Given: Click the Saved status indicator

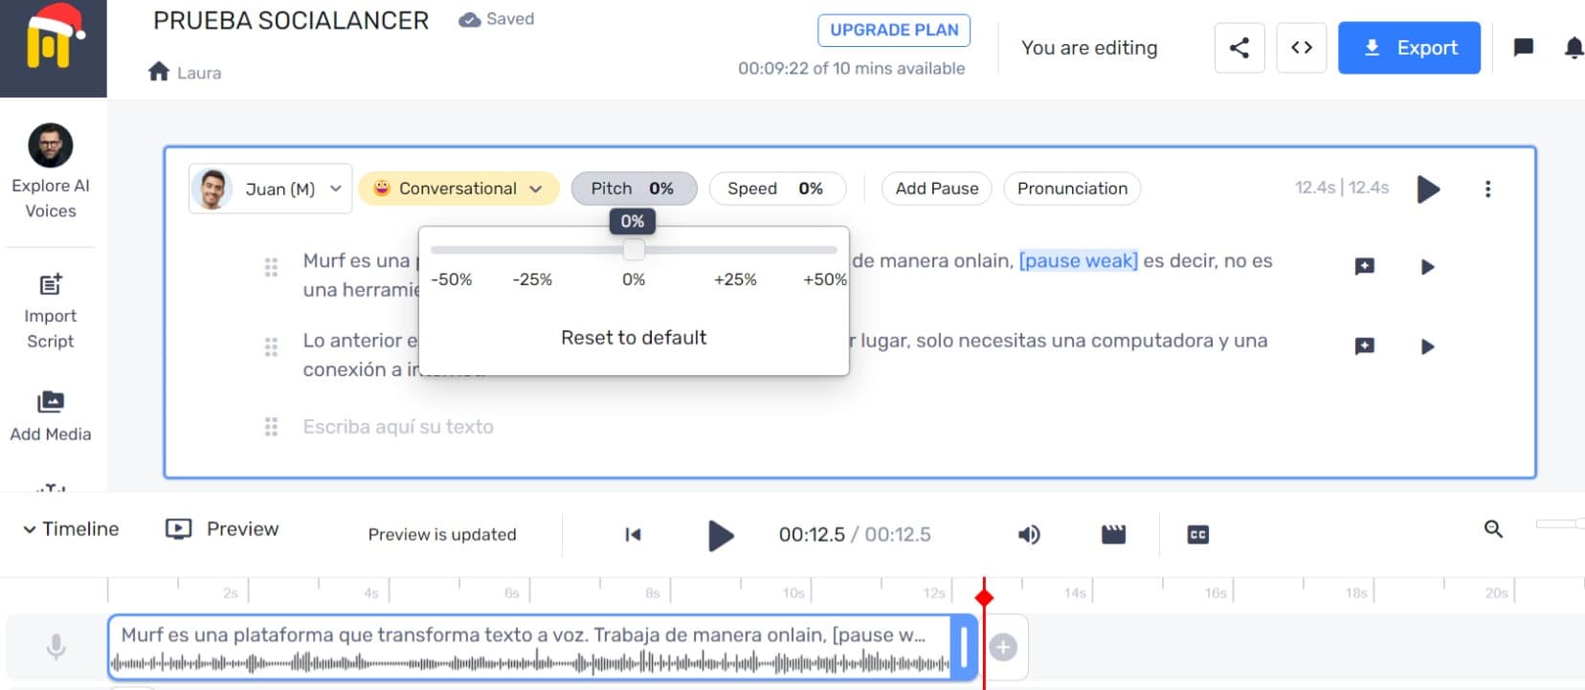Looking at the screenshot, I should pos(497,19).
